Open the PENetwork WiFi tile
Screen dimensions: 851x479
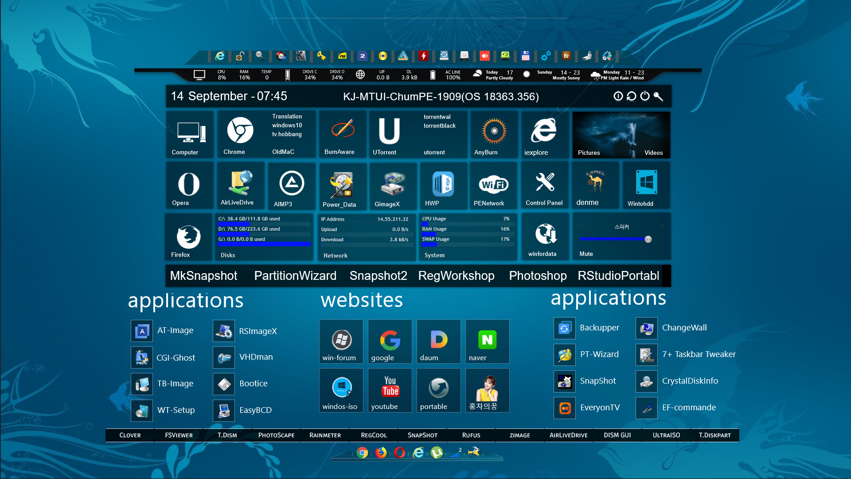pyautogui.click(x=494, y=186)
